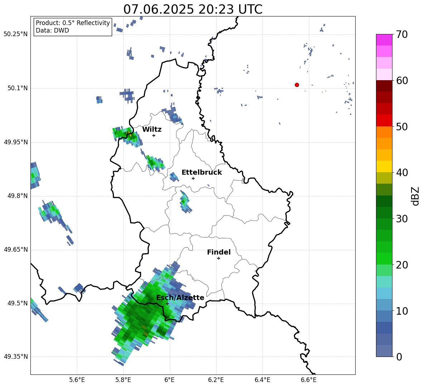
Task: Click the cross marker below Esch/Alzette
Action: pyautogui.click(x=167, y=304)
